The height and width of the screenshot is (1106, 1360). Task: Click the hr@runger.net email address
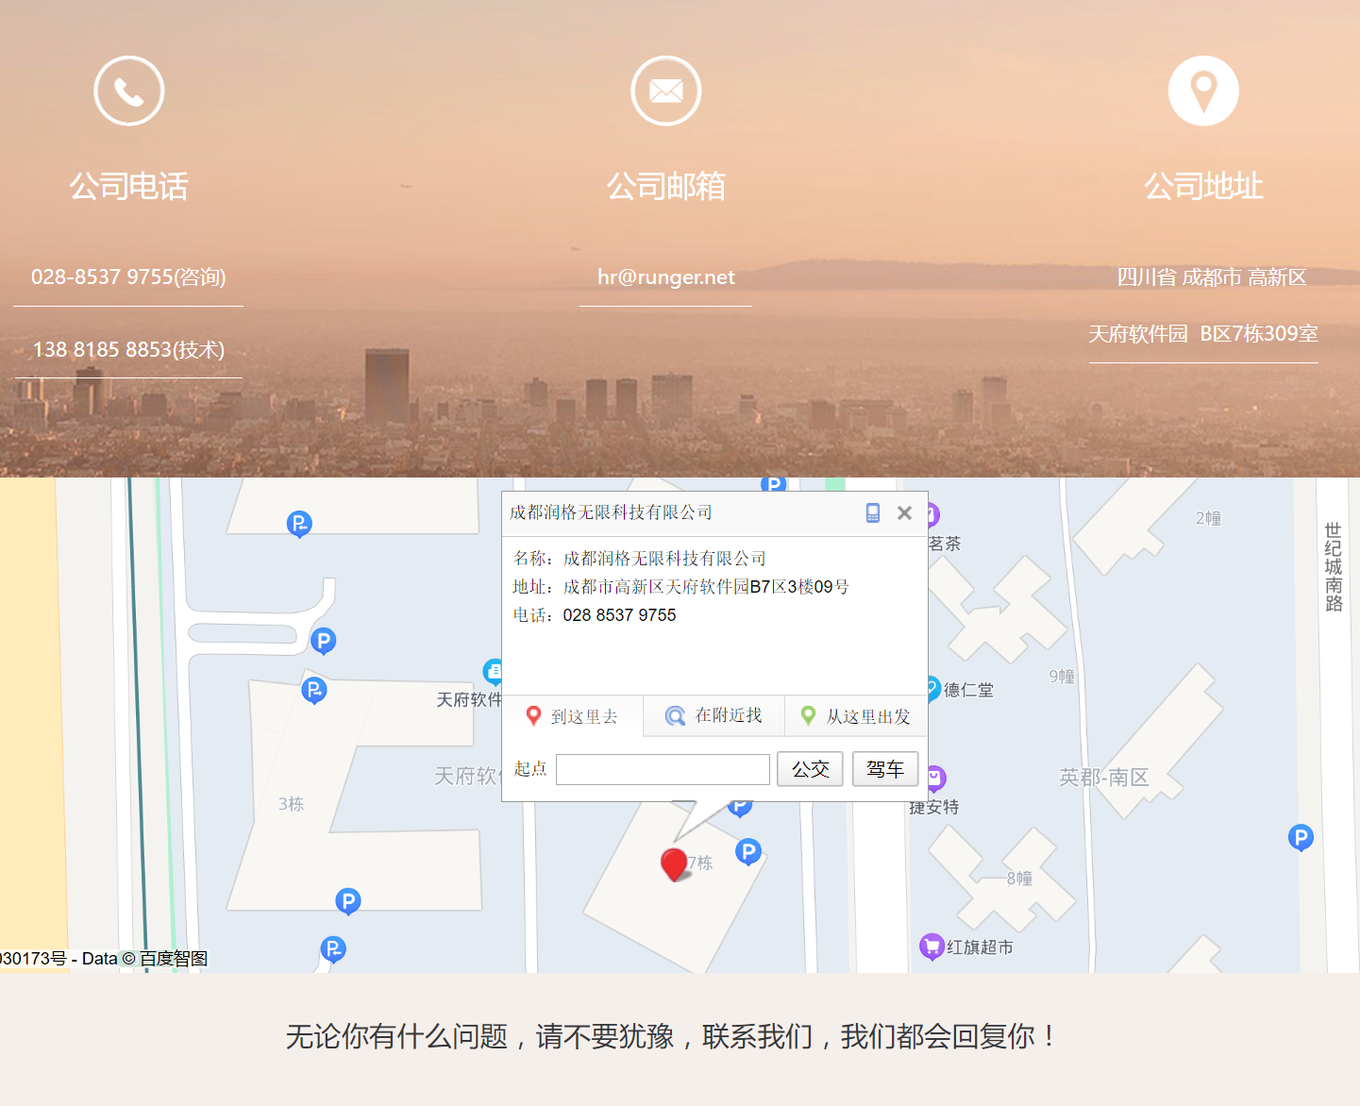(x=665, y=277)
